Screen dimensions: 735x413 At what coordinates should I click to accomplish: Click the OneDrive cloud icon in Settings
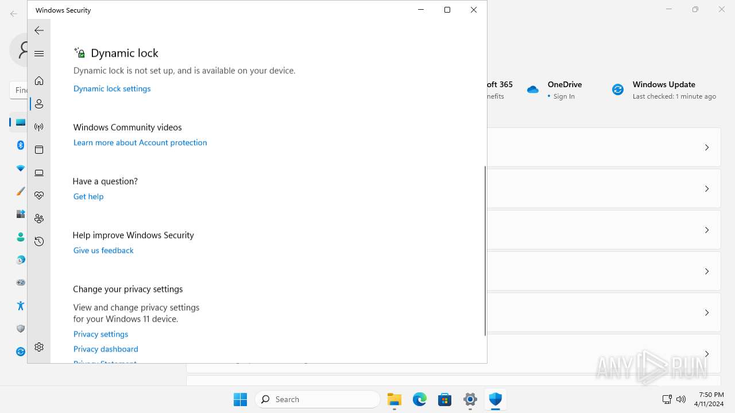click(x=533, y=89)
